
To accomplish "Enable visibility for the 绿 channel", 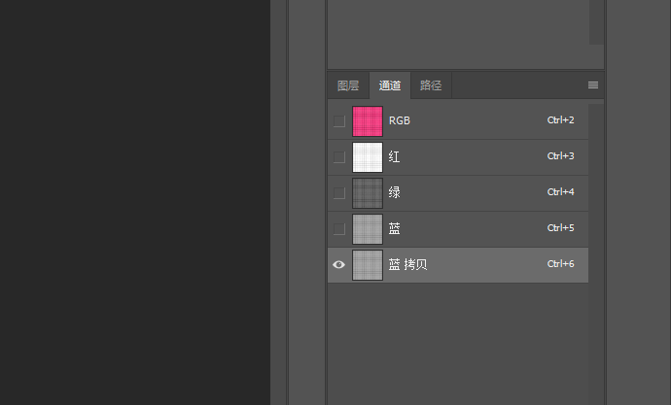I will [338, 193].
